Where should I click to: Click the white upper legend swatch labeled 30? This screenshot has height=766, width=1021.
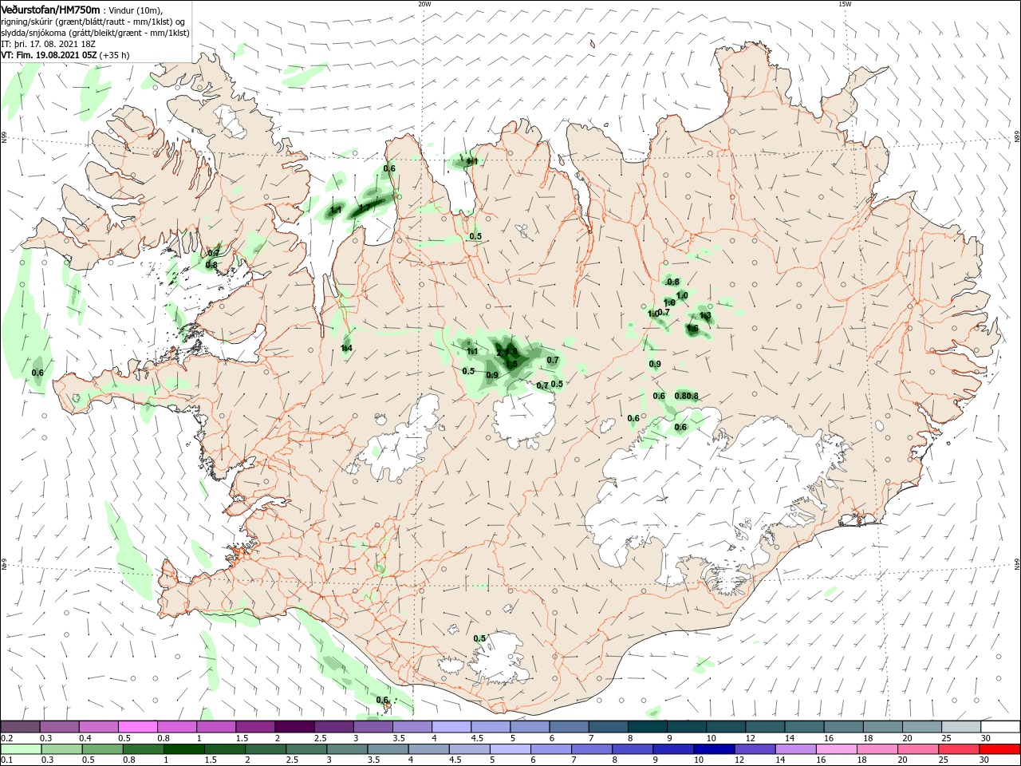coord(1000,727)
